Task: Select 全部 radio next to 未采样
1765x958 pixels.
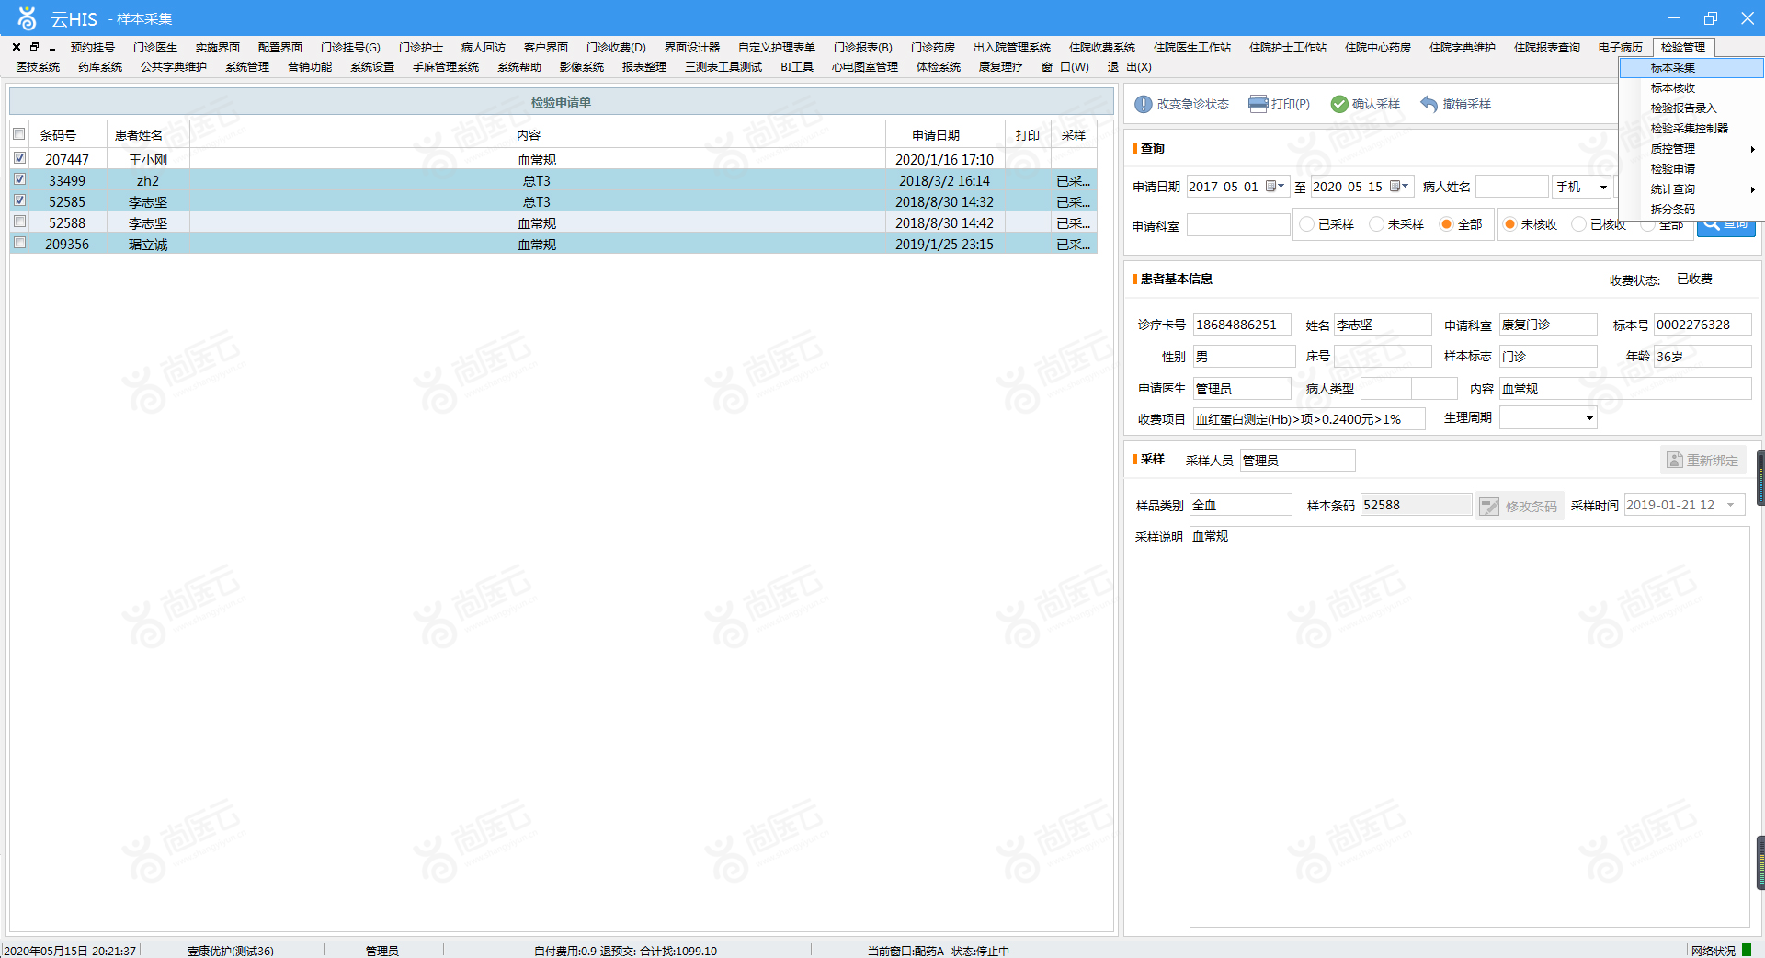Action: pyautogui.click(x=1446, y=224)
